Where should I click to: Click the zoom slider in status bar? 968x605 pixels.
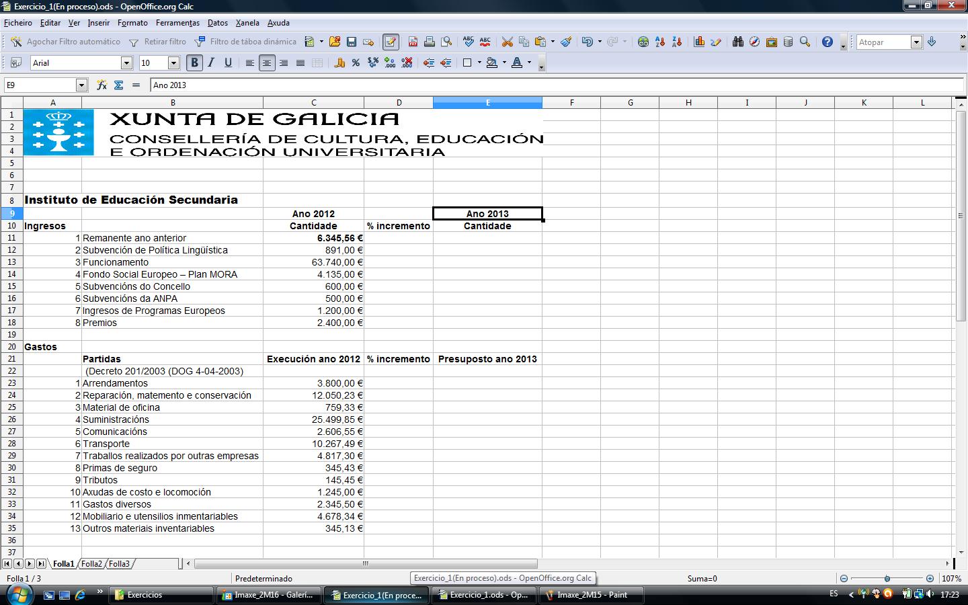[x=887, y=578]
